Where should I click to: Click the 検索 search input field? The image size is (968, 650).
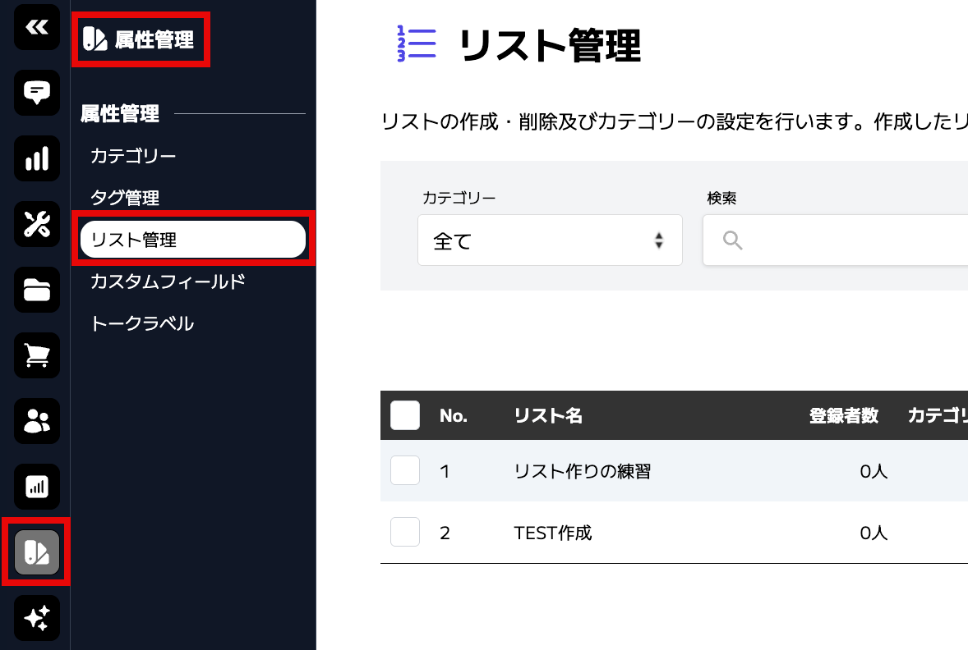[x=835, y=240]
